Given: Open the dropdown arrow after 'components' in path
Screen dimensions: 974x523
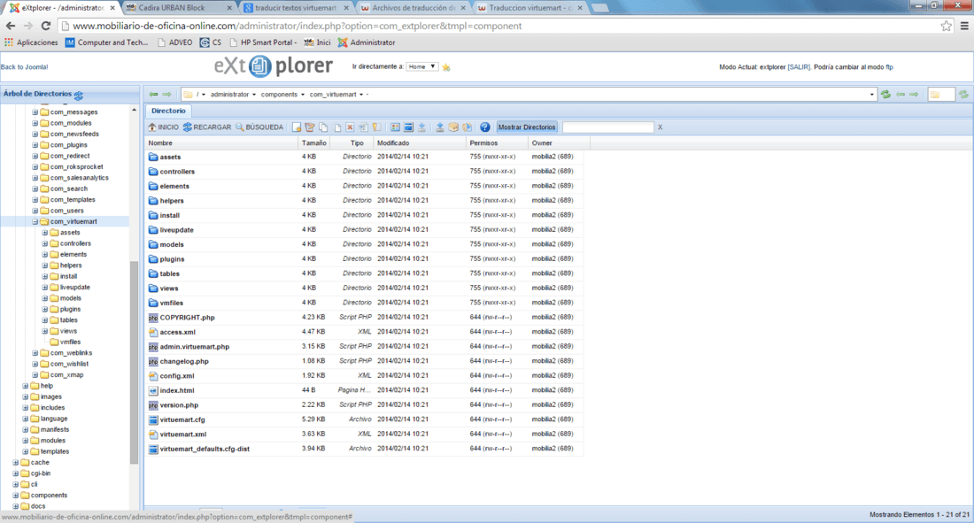Looking at the screenshot, I should pyautogui.click(x=303, y=95).
